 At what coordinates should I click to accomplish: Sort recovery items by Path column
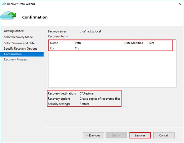[x=98, y=43]
